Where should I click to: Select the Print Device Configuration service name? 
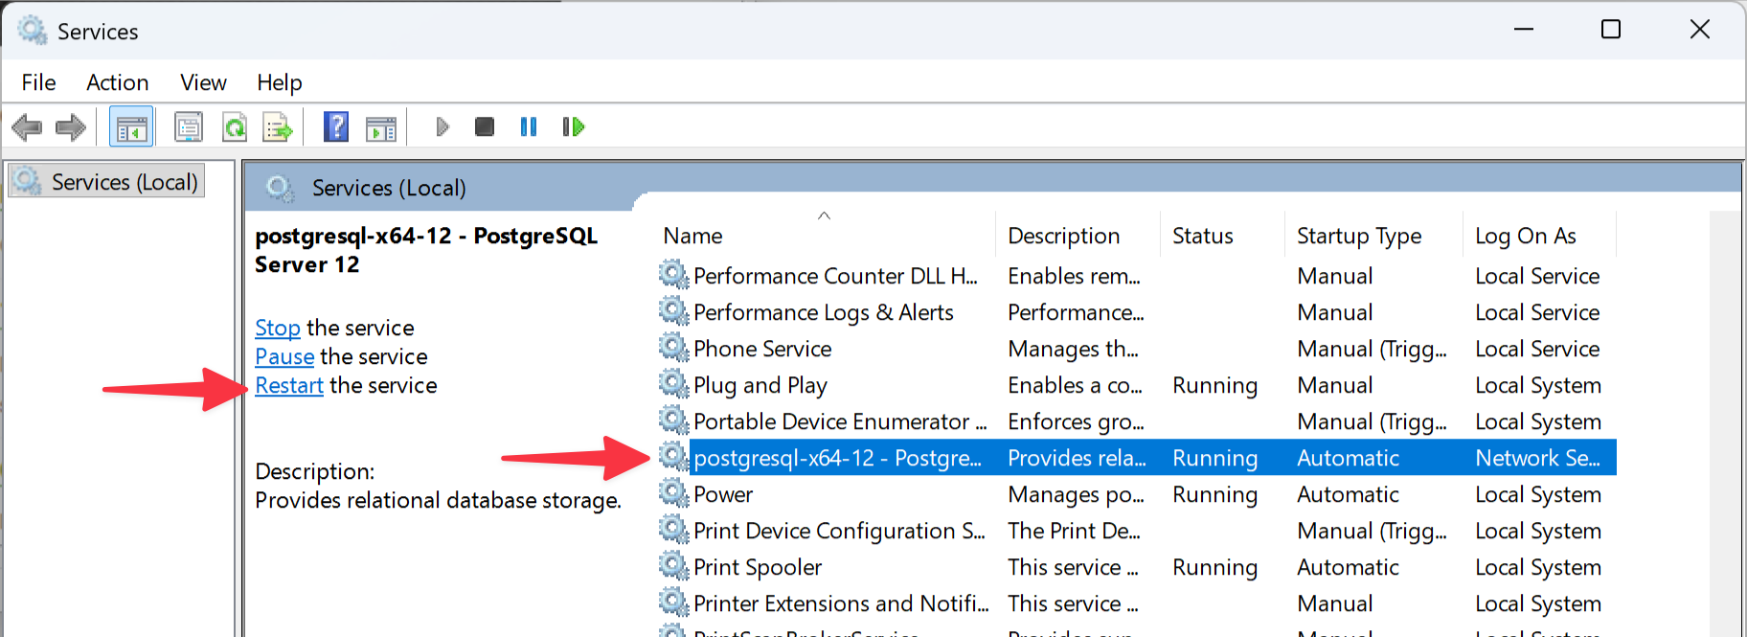839,531
